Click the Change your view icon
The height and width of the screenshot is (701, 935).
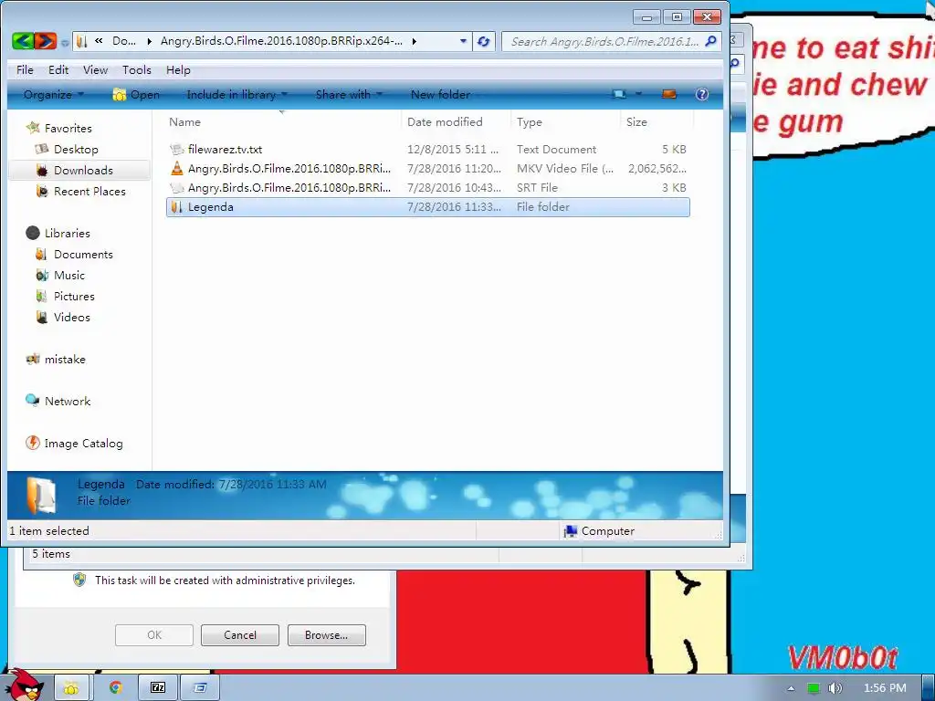(x=619, y=94)
